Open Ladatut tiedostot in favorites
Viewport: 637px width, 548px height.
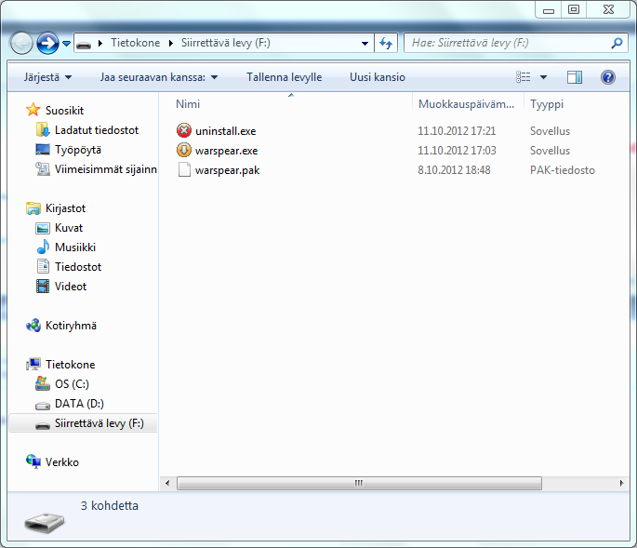(x=96, y=130)
